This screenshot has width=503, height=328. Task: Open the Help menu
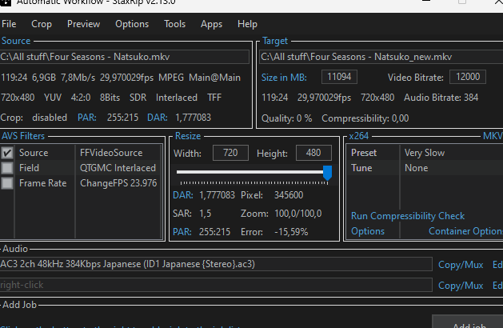(247, 24)
